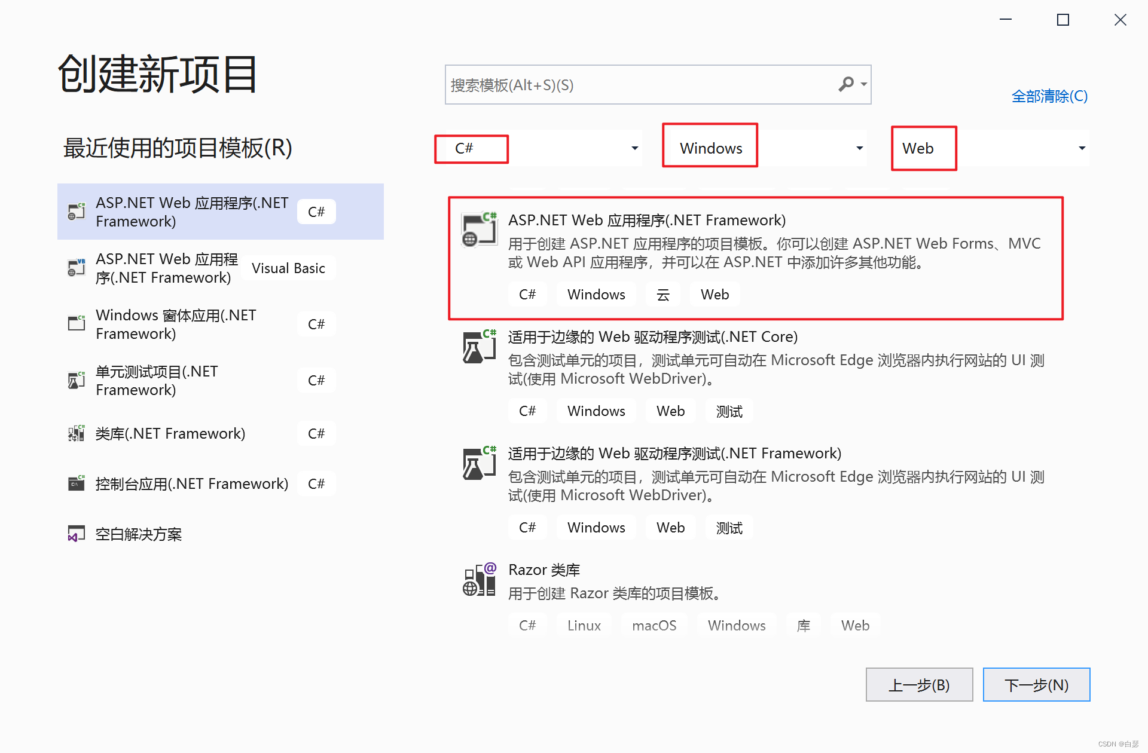1148x753 pixels.
Task: Click the Visual Basic tag in recent templates
Action: (288, 268)
